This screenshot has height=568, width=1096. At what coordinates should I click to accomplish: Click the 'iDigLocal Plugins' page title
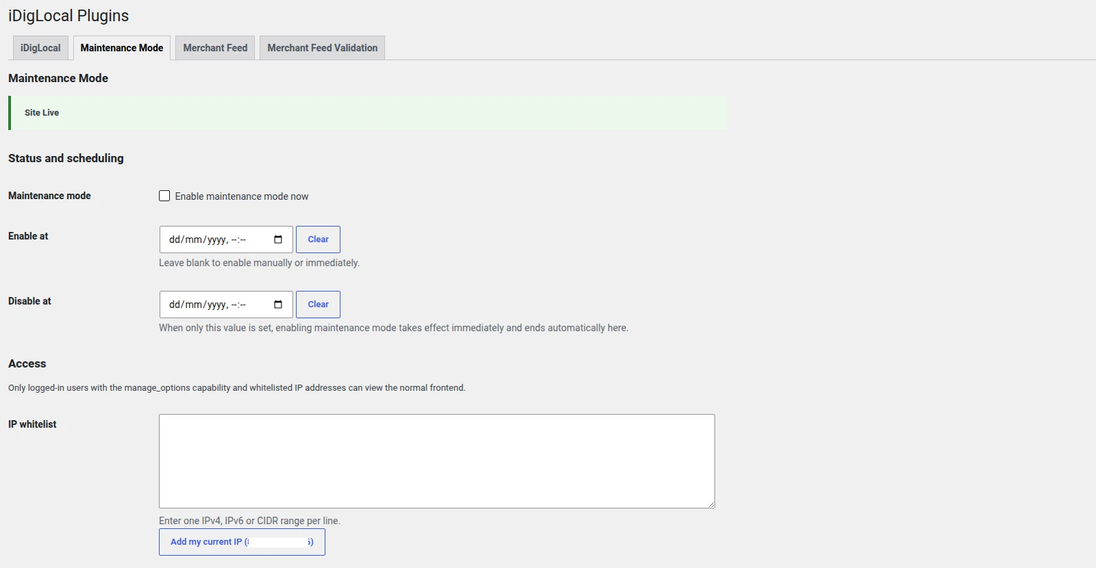point(68,16)
